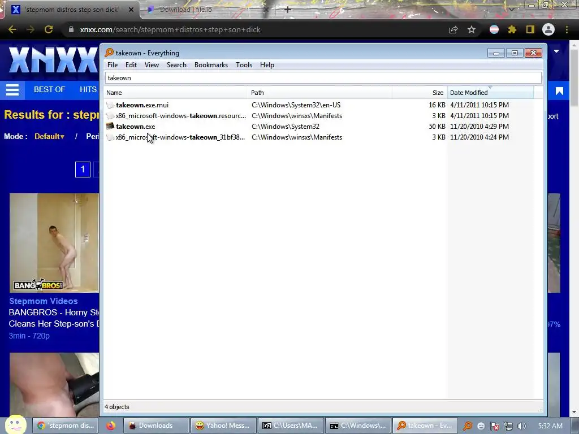Click the share page icon in Chrome

click(x=453, y=29)
